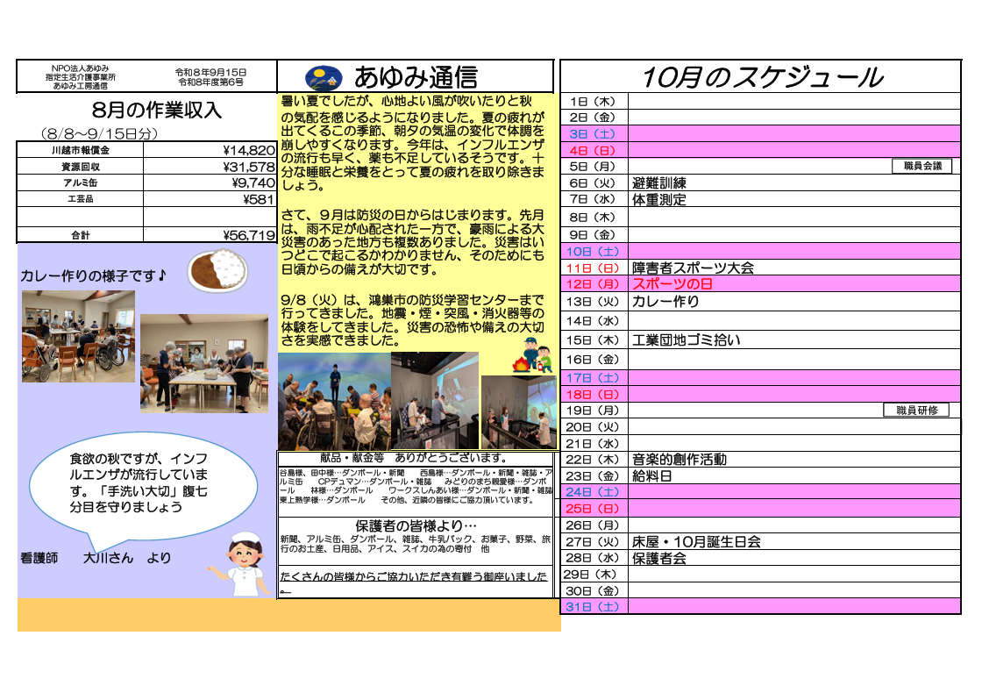982x693 pixels.
Task: Select the 合計 ¥56,719 total cell
Action: 210,235
